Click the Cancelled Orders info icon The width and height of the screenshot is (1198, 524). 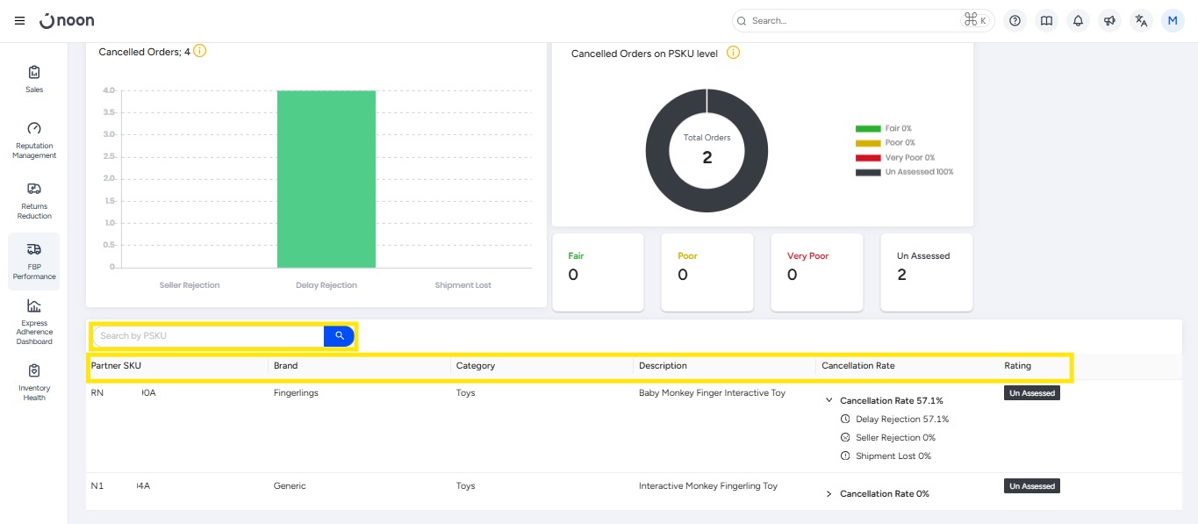pyautogui.click(x=200, y=51)
